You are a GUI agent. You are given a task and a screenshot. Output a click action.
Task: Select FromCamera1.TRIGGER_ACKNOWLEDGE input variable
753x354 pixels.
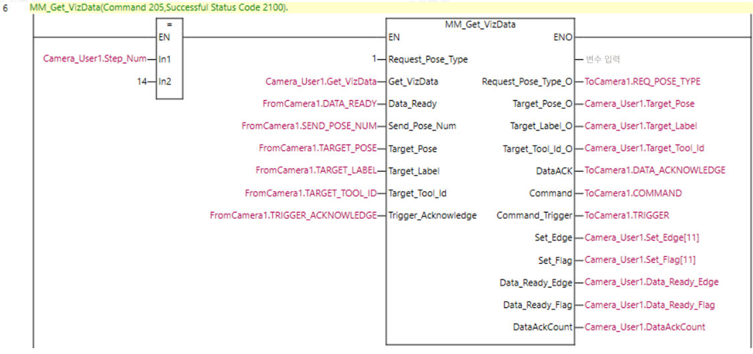[293, 216]
